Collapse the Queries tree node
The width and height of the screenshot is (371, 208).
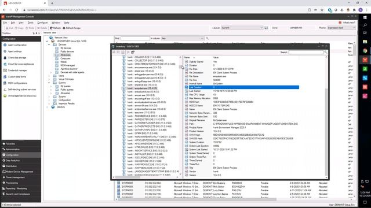click(49, 83)
